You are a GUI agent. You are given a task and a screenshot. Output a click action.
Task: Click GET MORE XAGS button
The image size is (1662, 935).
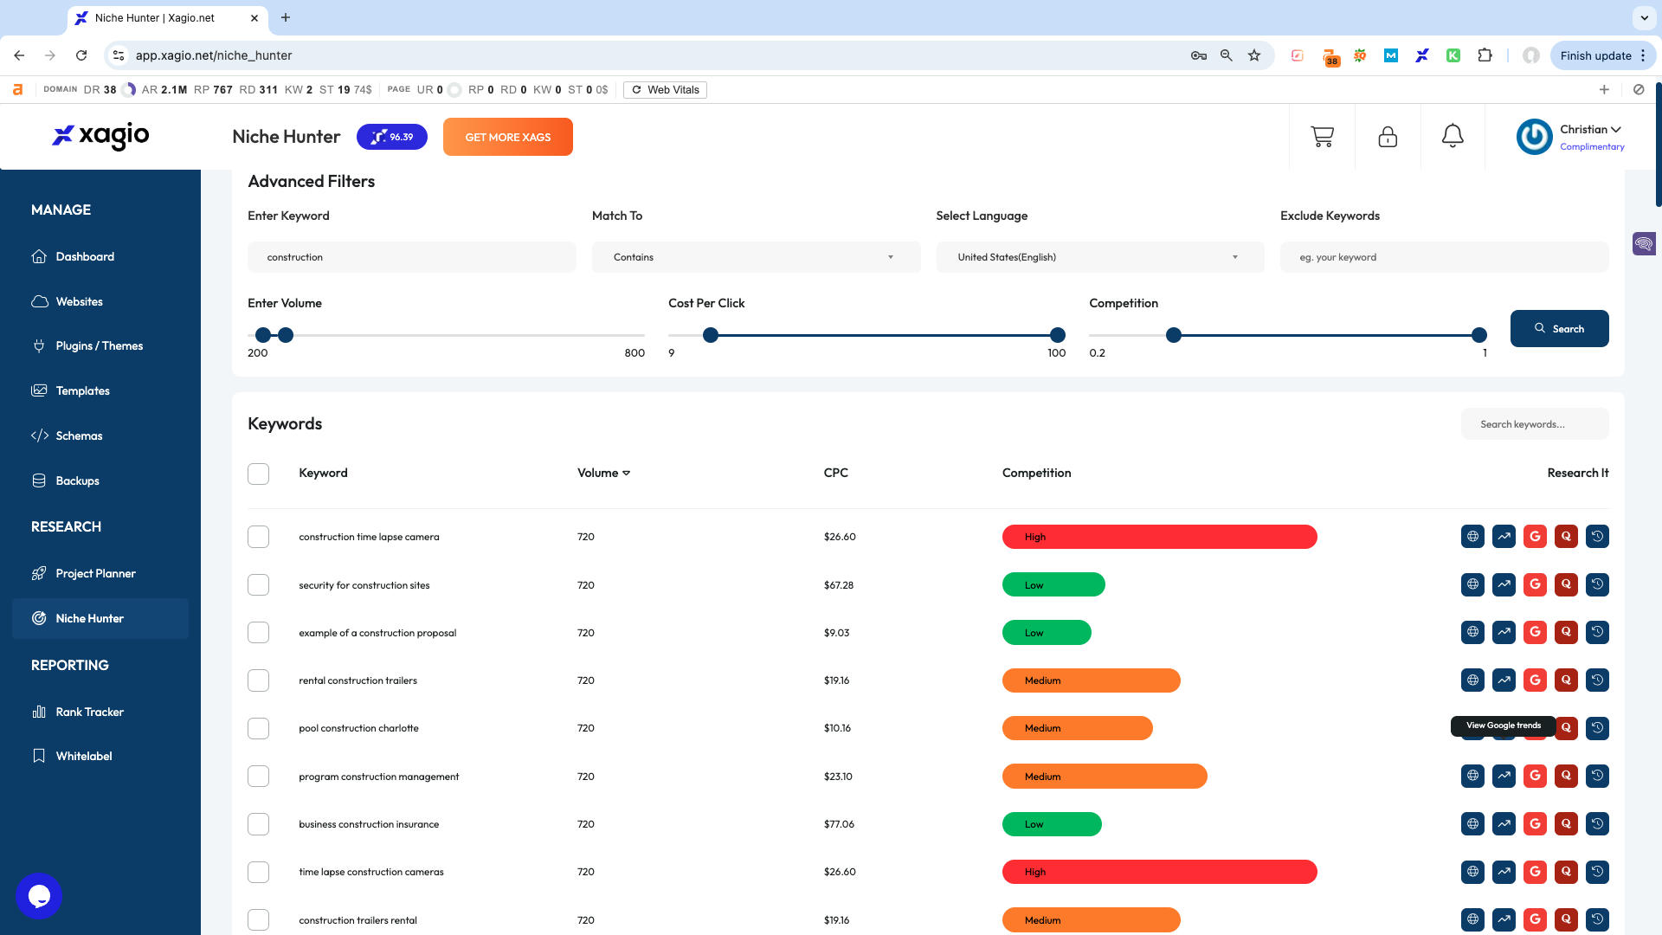(508, 137)
